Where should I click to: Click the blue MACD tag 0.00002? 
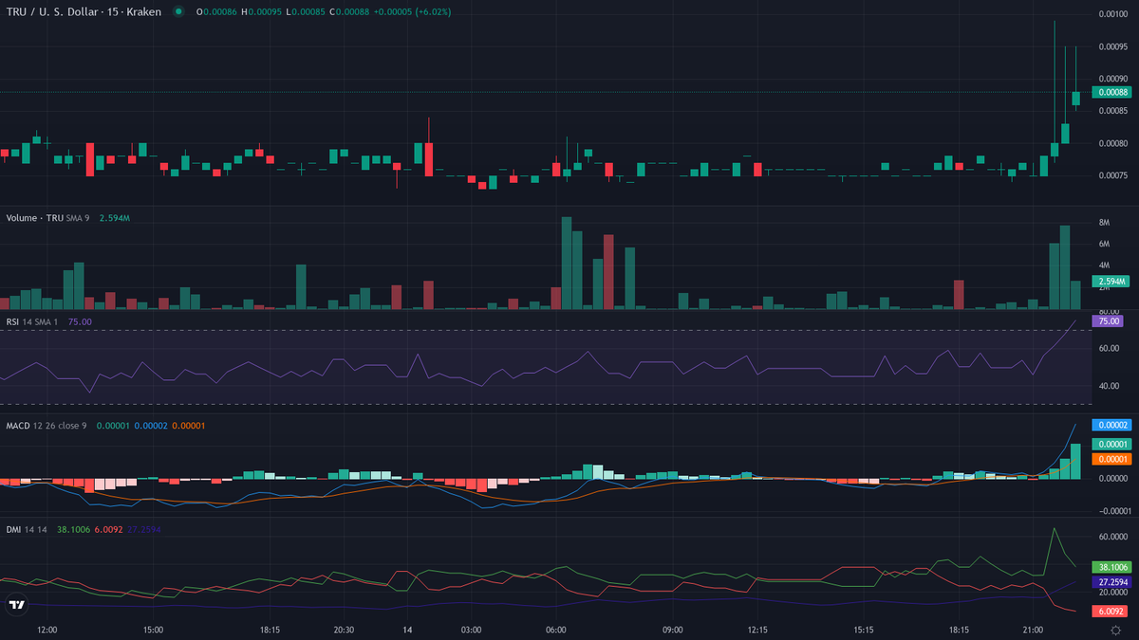[1111, 426]
